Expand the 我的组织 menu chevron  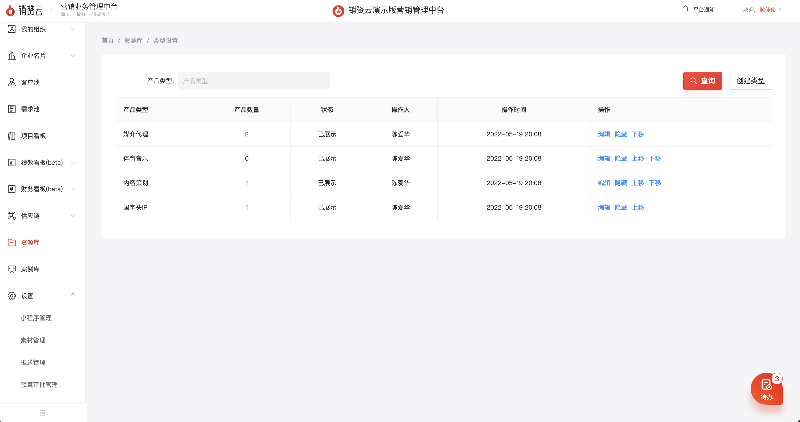pyautogui.click(x=73, y=29)
